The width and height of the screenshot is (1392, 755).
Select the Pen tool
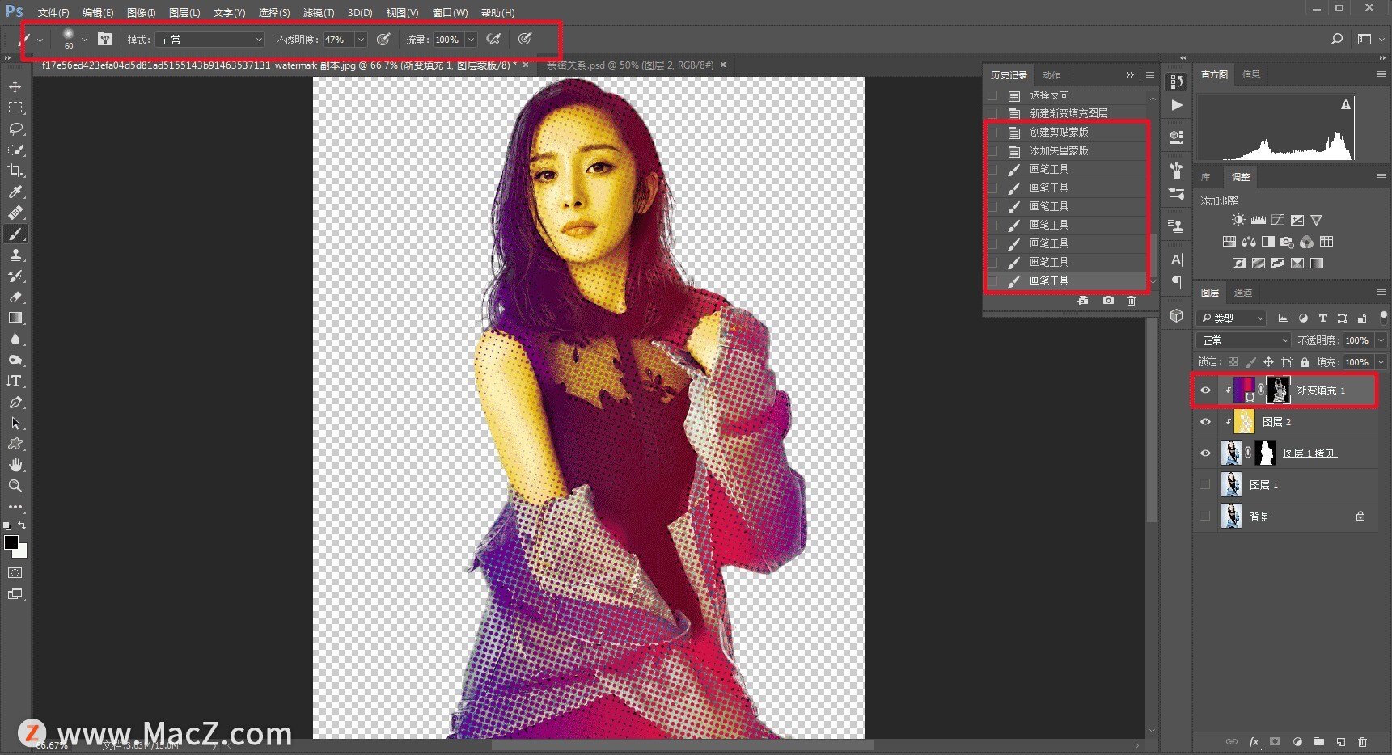click(15, 402)
